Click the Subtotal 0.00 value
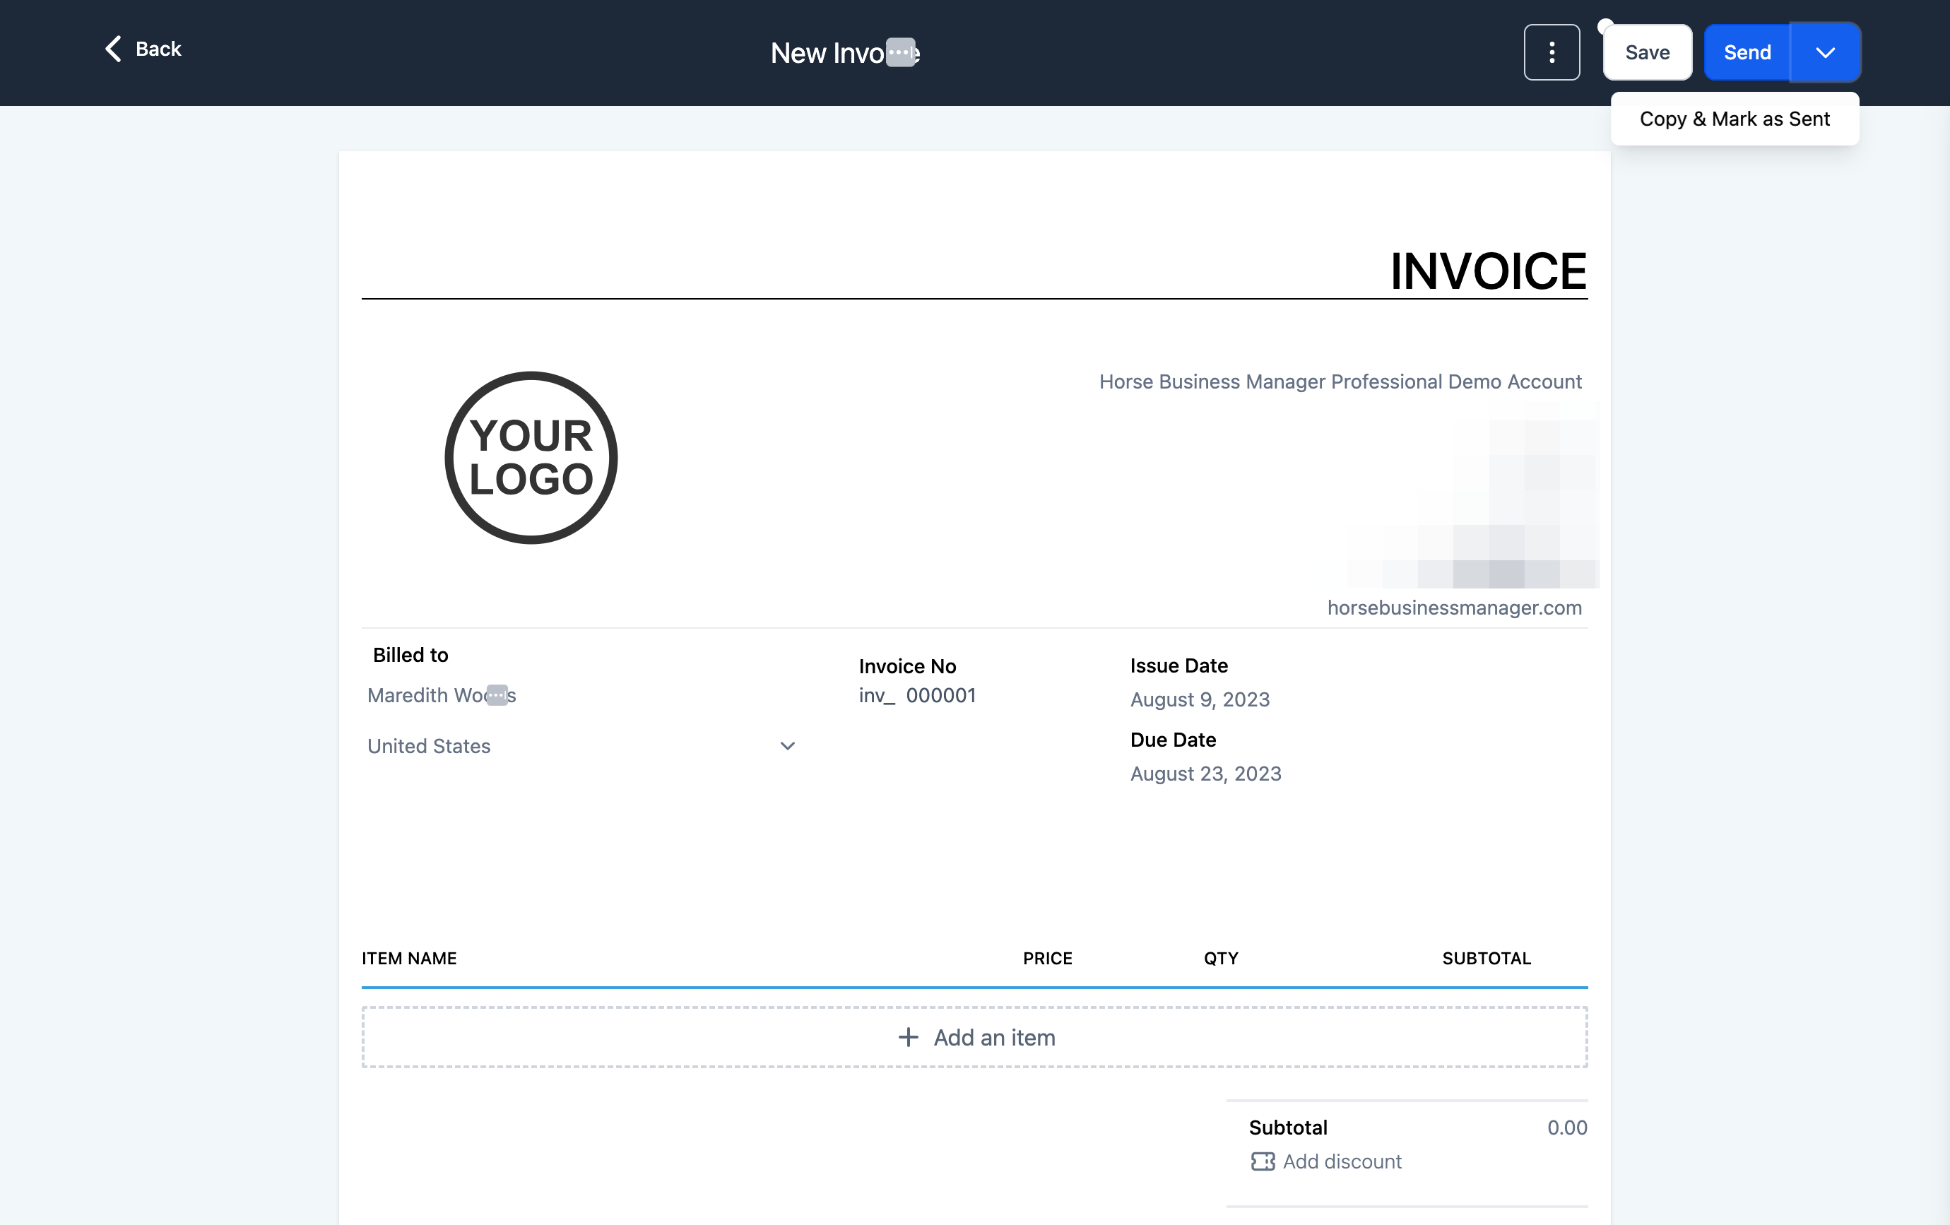The height and width of the screenshot is (1225, 1950). 1566,1127
